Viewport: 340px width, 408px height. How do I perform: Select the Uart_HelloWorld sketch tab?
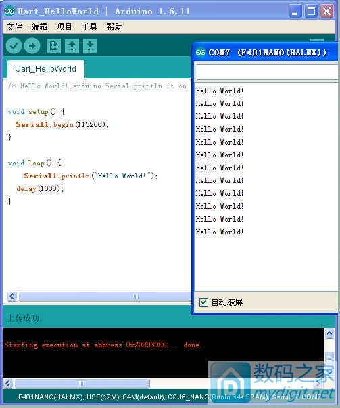click(x=46, y=69)
